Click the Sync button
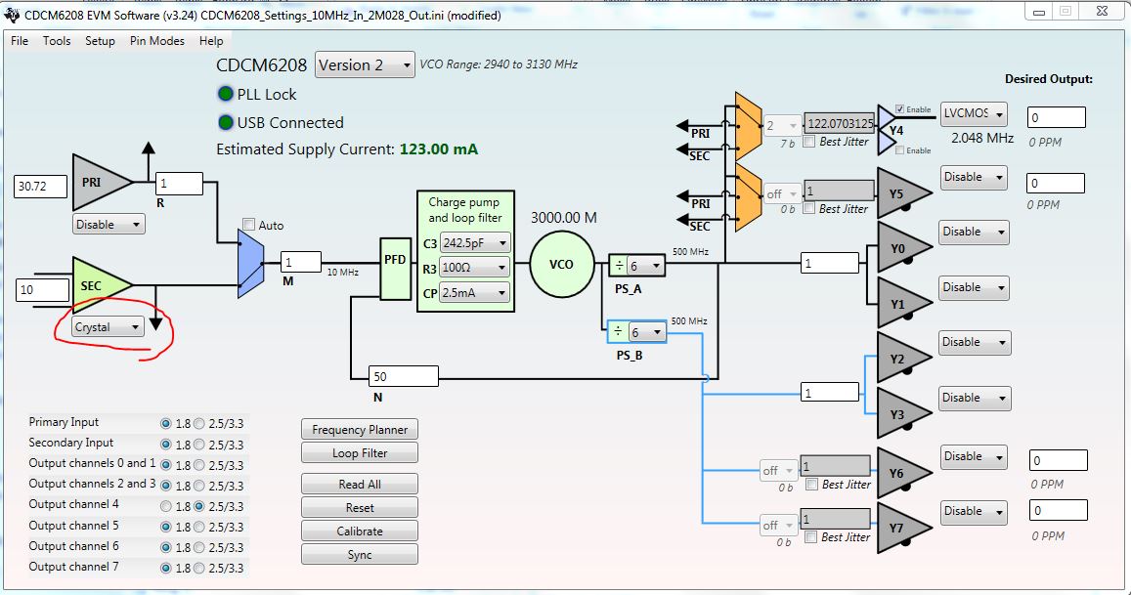 click(x=359, y=555)
